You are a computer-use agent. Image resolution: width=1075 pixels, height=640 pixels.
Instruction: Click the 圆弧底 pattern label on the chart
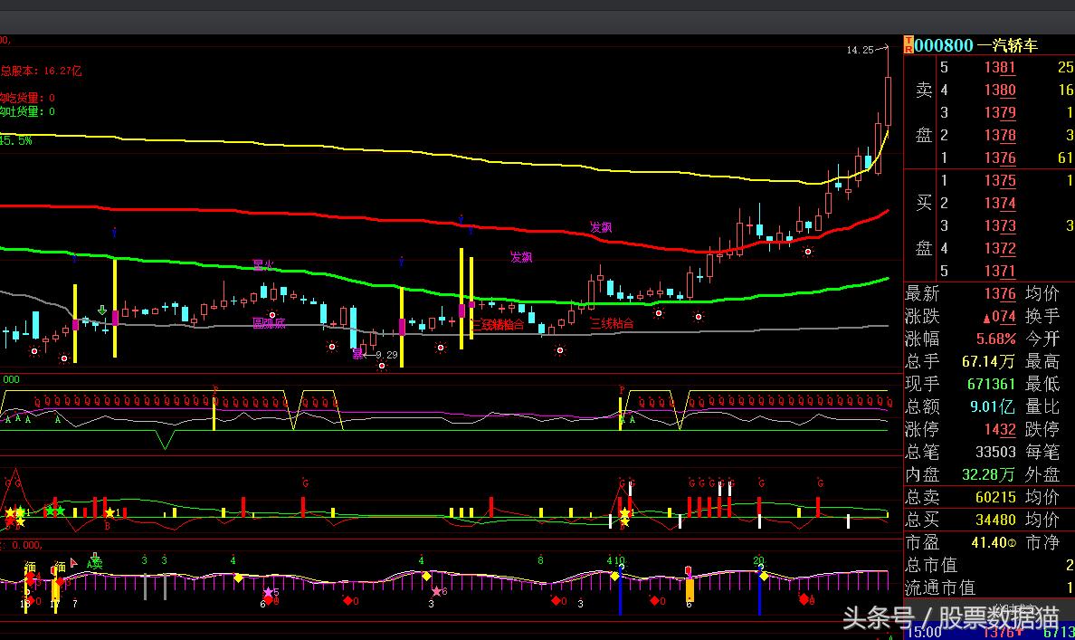[269, 323]
